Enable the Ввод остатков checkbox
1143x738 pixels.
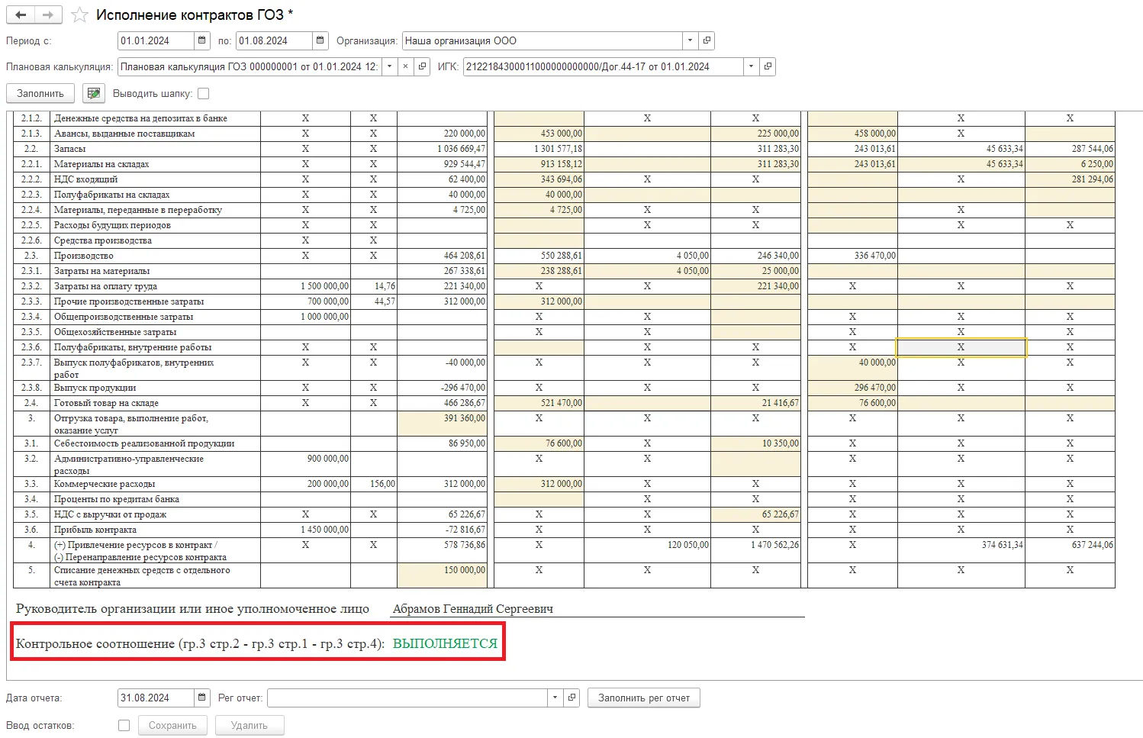tap(124, 726)
